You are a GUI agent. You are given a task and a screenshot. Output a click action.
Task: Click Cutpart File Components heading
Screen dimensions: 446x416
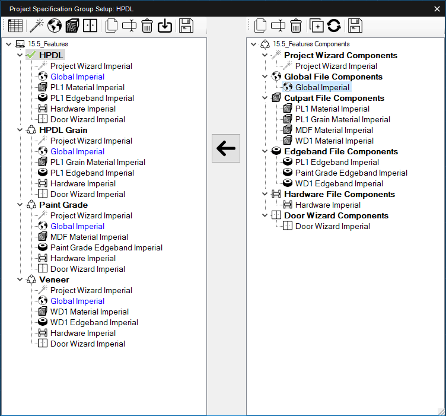[x=334, y=98]
